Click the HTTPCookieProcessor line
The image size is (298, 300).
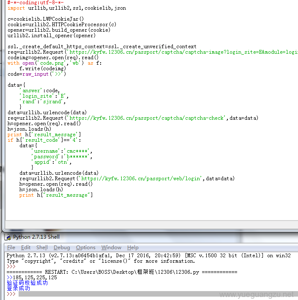(x=62, y=25)
